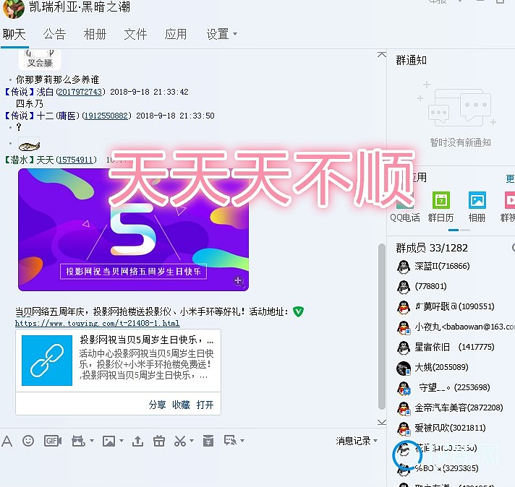
Task: Click avatar of member 爱被风吹
Action: tap(404, 428)
